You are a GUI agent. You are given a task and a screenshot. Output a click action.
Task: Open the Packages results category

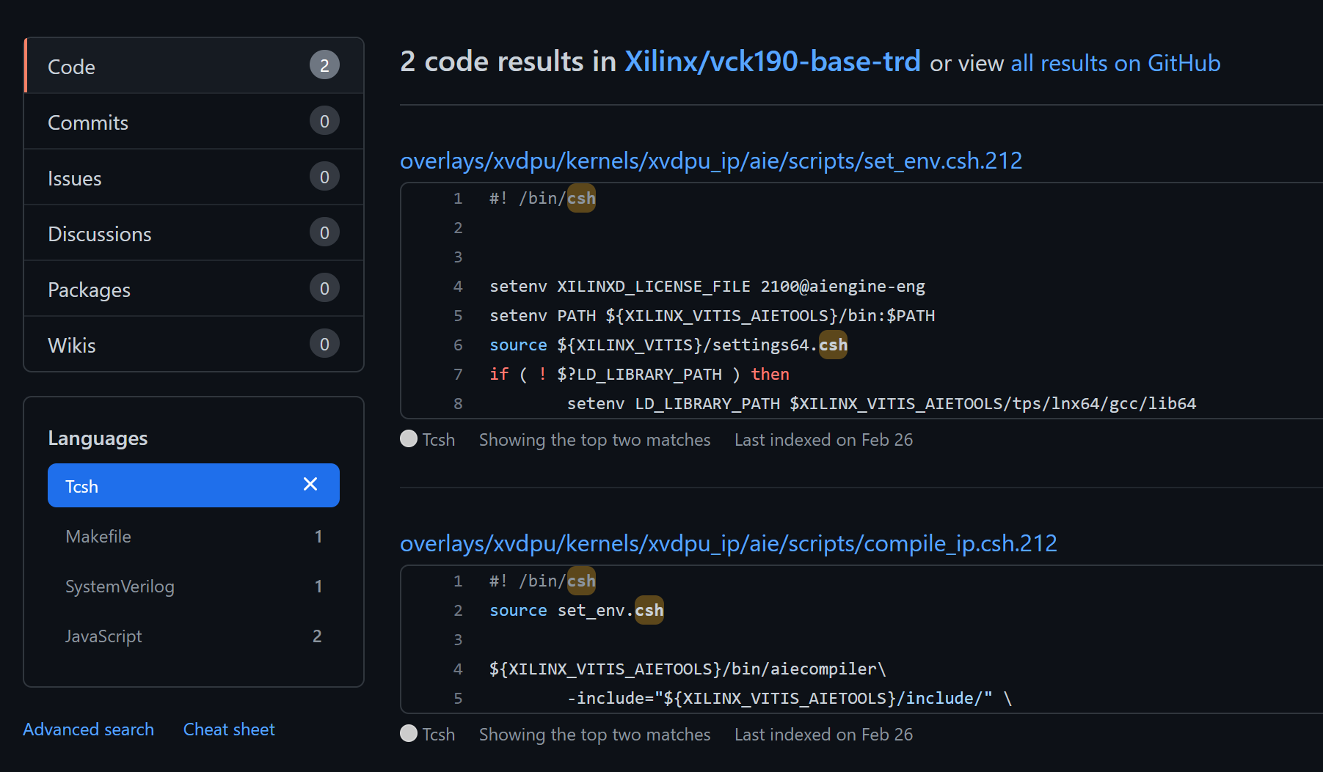coord(194,289)
